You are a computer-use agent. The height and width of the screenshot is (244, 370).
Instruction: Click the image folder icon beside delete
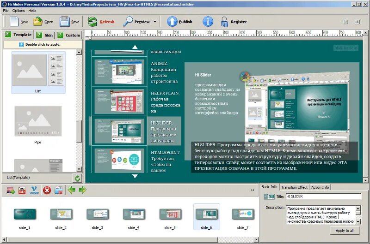pos(58,190)
